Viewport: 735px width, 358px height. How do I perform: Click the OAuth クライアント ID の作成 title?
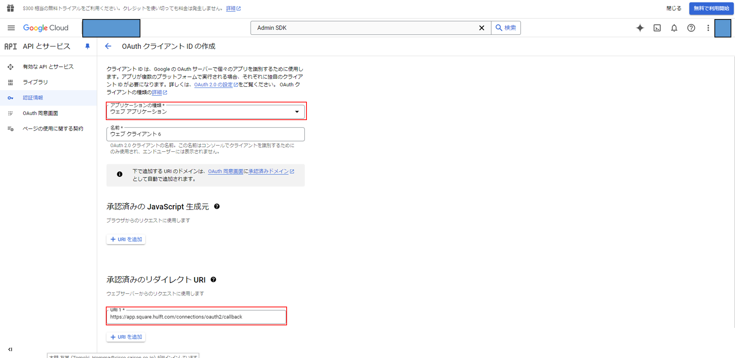pos(169,46)
